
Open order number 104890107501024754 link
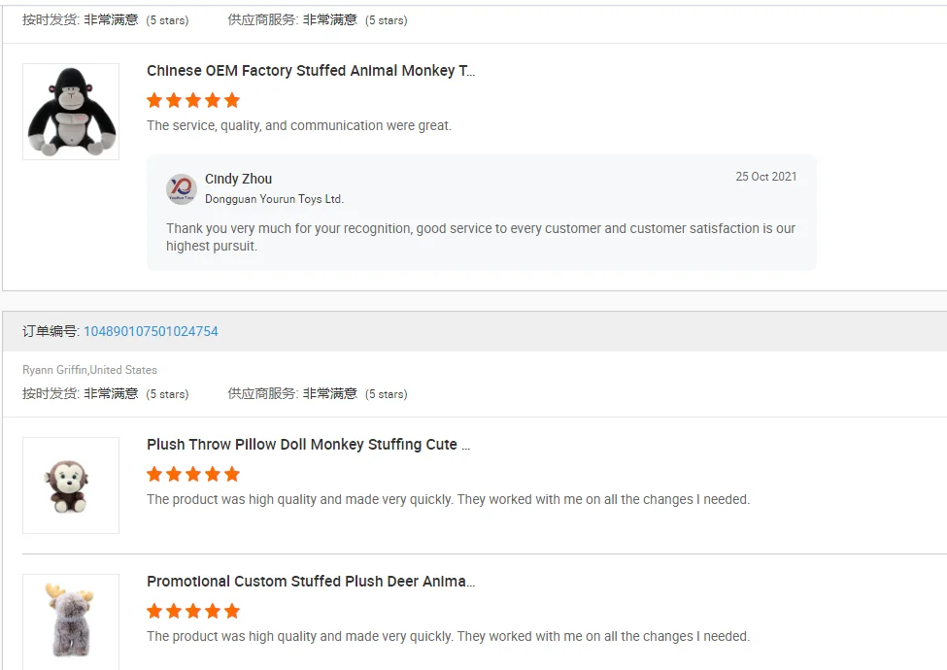pyautogui.click(x=151, y=331)
